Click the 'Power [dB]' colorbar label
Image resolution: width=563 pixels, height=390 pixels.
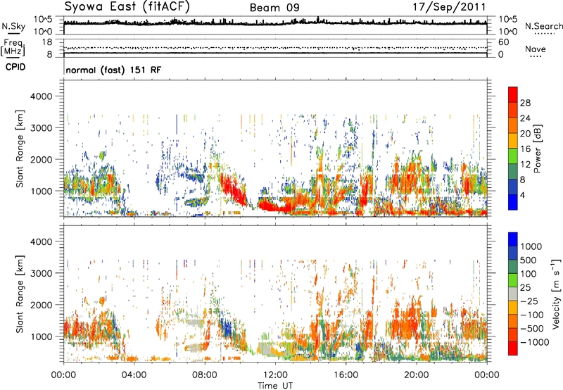pyautogui.click(x=537, y=149)
